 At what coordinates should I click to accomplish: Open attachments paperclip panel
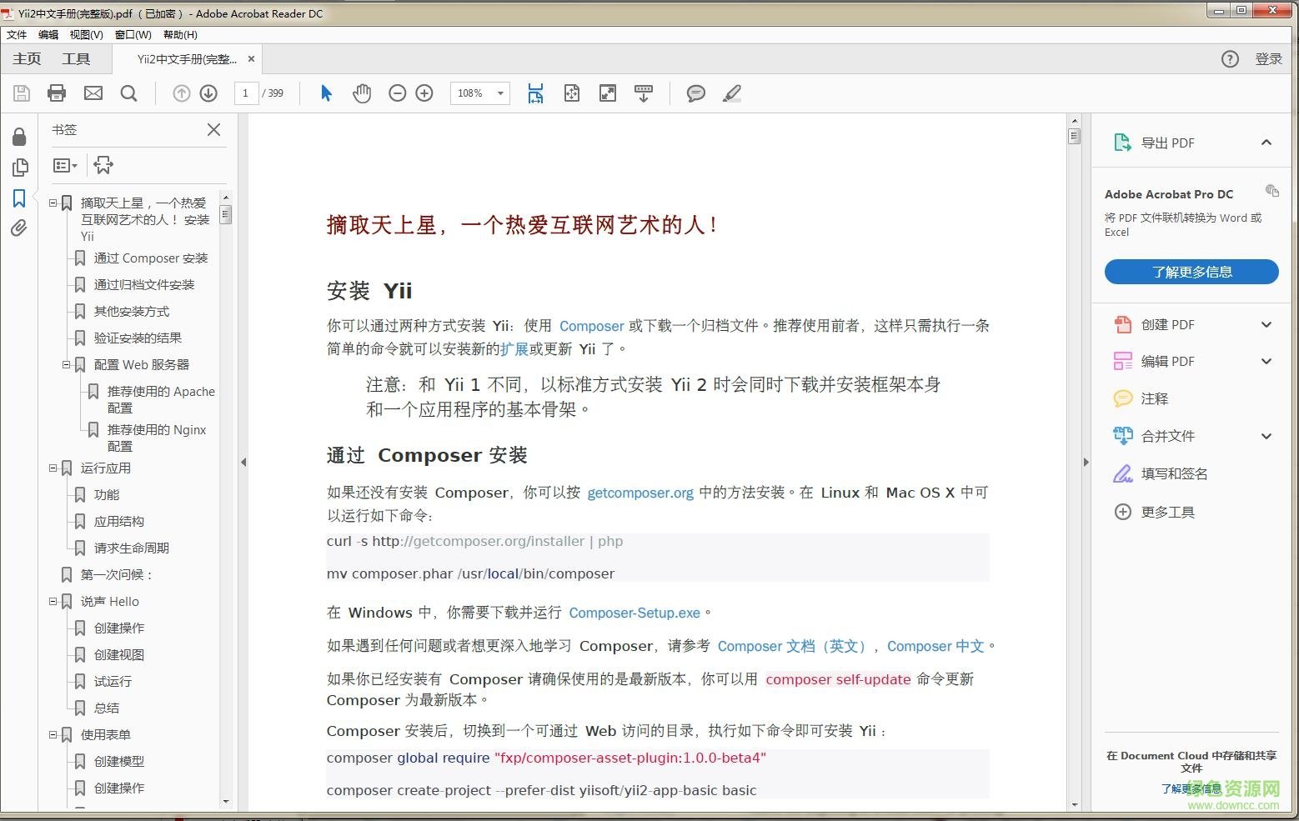tap(19, 228)
